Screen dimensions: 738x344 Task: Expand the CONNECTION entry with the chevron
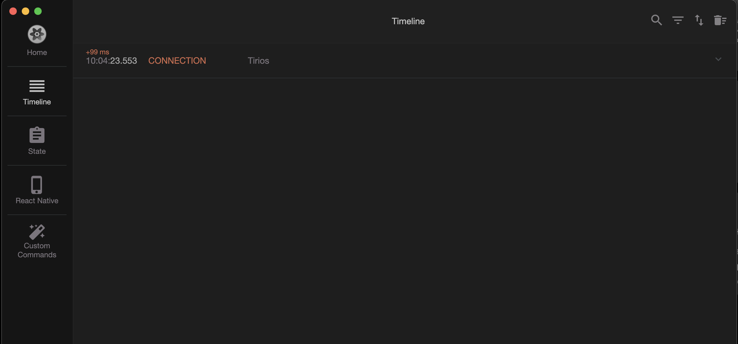[718, 59]
